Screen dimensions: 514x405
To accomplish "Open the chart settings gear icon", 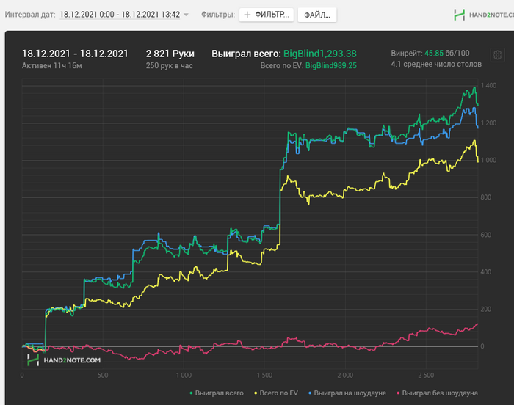I will click(497, 55).
